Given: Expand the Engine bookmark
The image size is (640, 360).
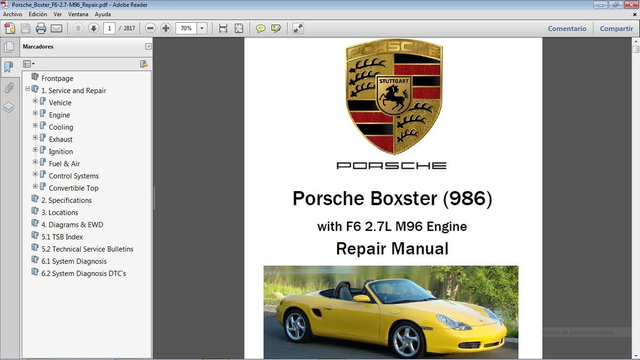Looking at the screenshot, I should coord(35,113).
